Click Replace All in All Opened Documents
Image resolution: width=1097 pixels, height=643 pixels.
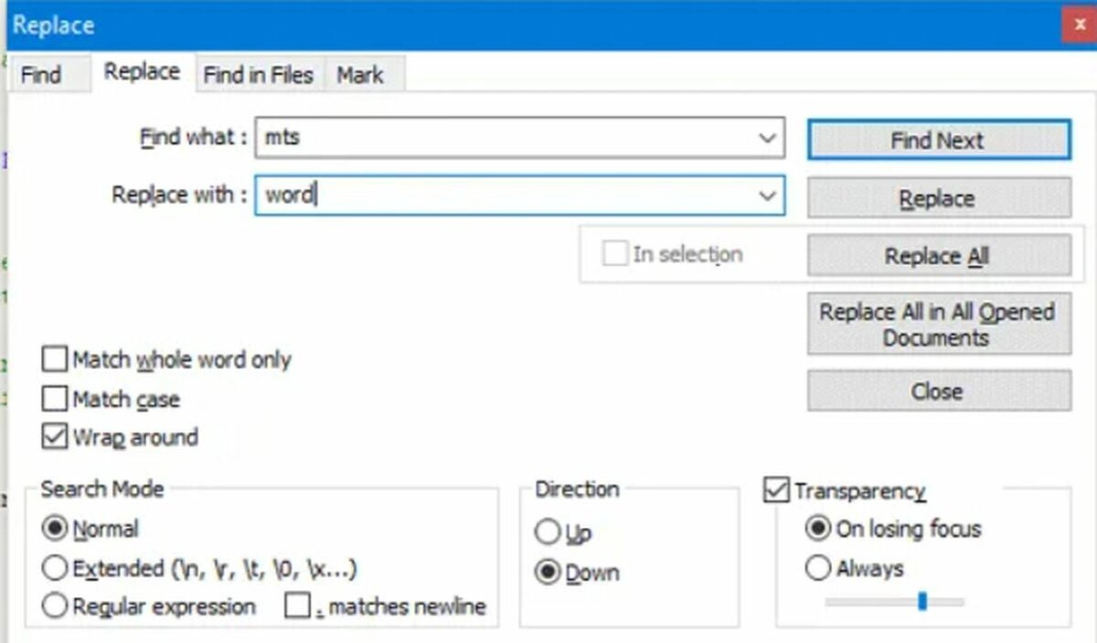pyautogui.click(x=938, y=324)
